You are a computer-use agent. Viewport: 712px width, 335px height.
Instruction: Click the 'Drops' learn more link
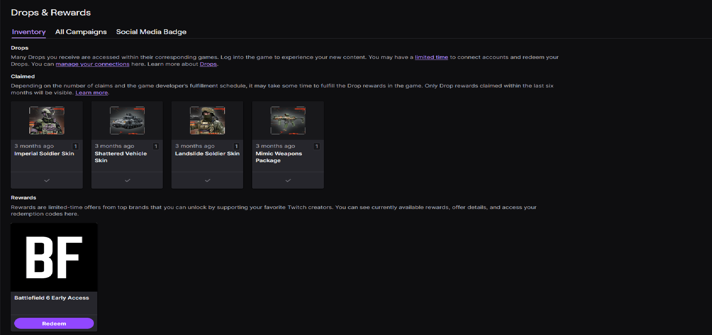pyautogui.click(x=208, y=64)
